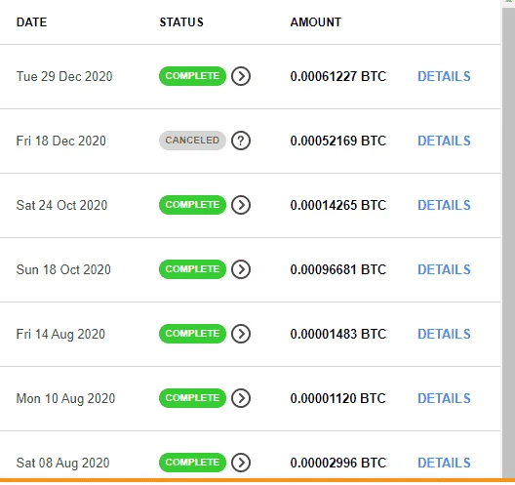Click the AMOUNT column header
Image resolution: width=515 pixels, height=485 pixels.
point(316,22)
